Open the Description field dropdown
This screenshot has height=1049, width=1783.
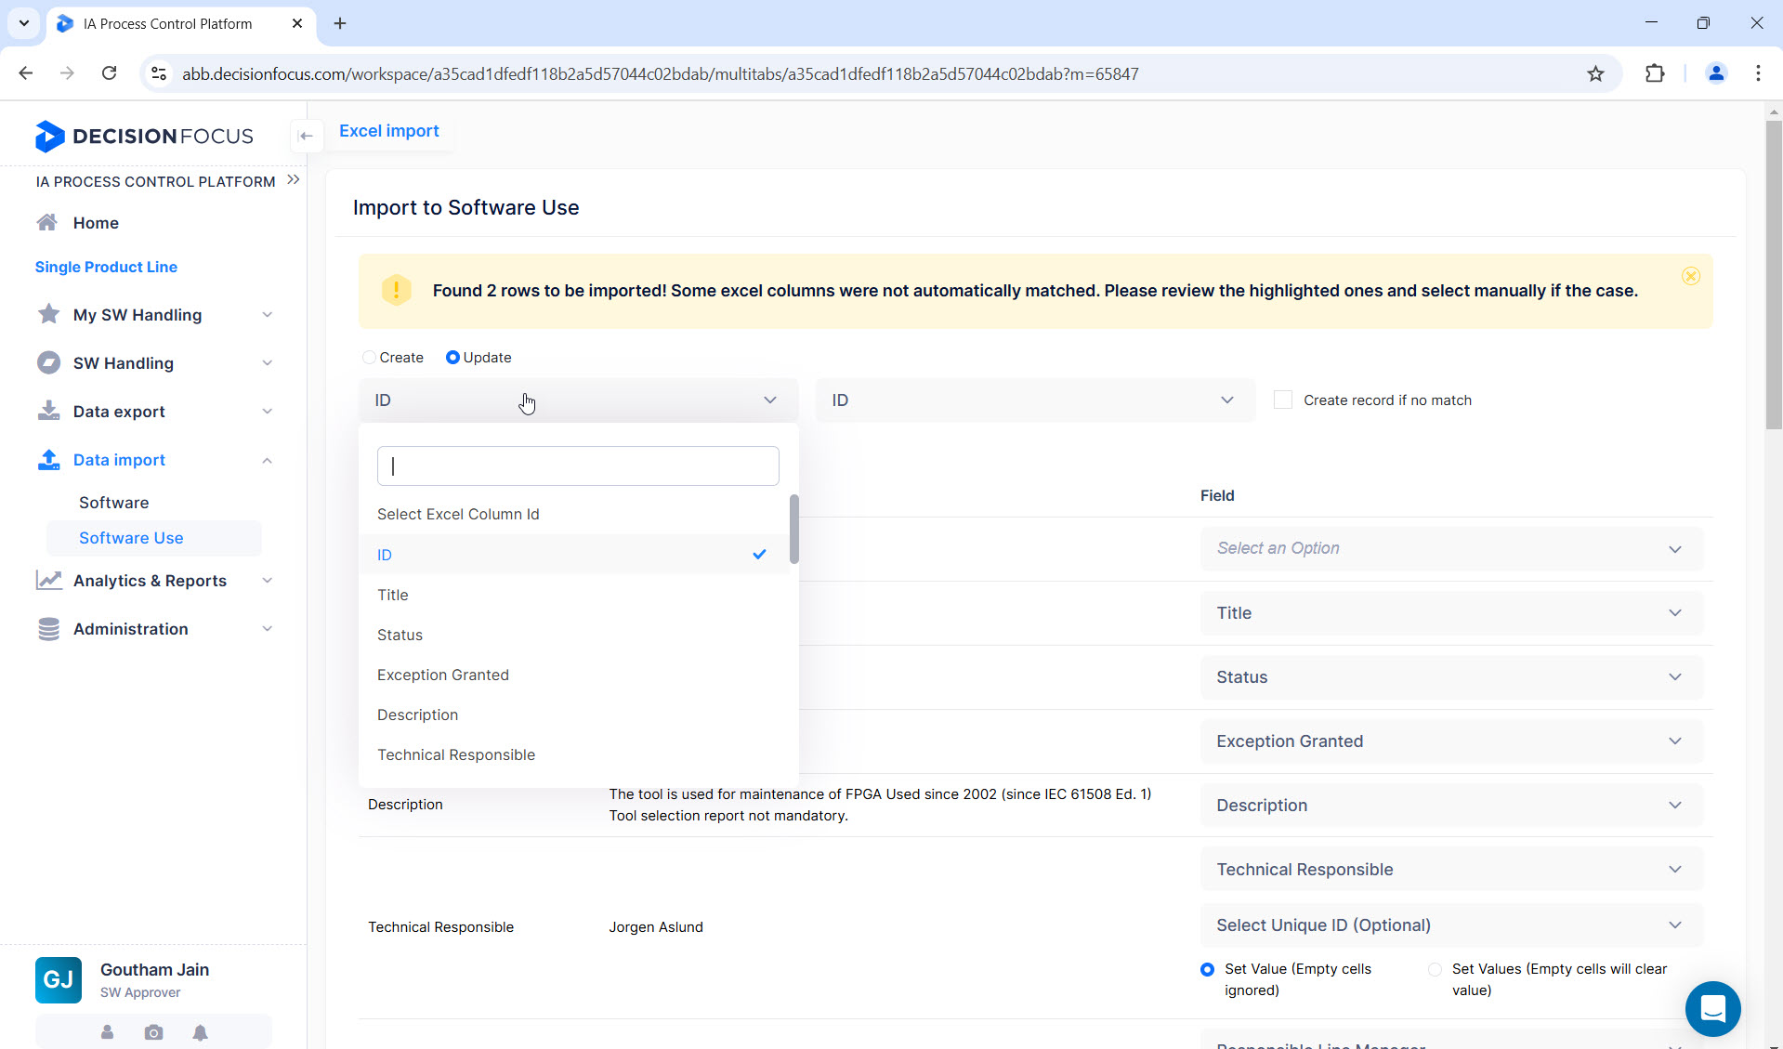pos(1451,805)
